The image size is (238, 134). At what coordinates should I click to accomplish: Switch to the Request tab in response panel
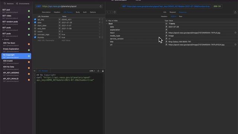(x=173, y=12)
